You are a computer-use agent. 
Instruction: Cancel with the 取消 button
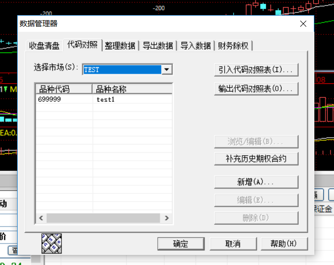tap(233, 244)
